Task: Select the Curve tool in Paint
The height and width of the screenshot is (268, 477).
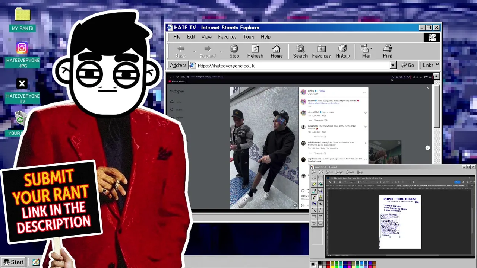Action: click(x=320, y=210)
